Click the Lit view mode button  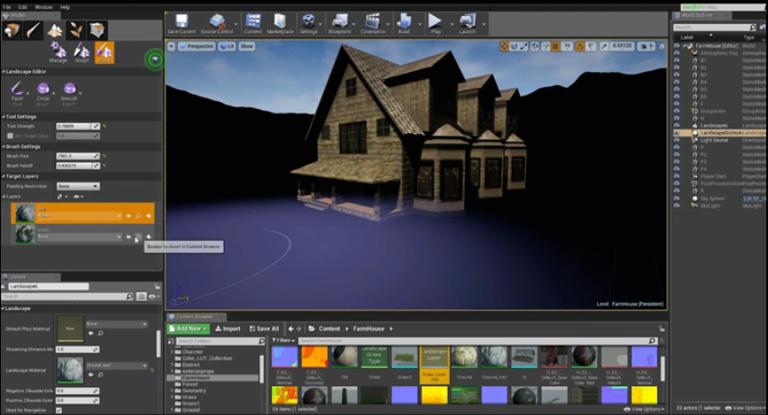227,47
